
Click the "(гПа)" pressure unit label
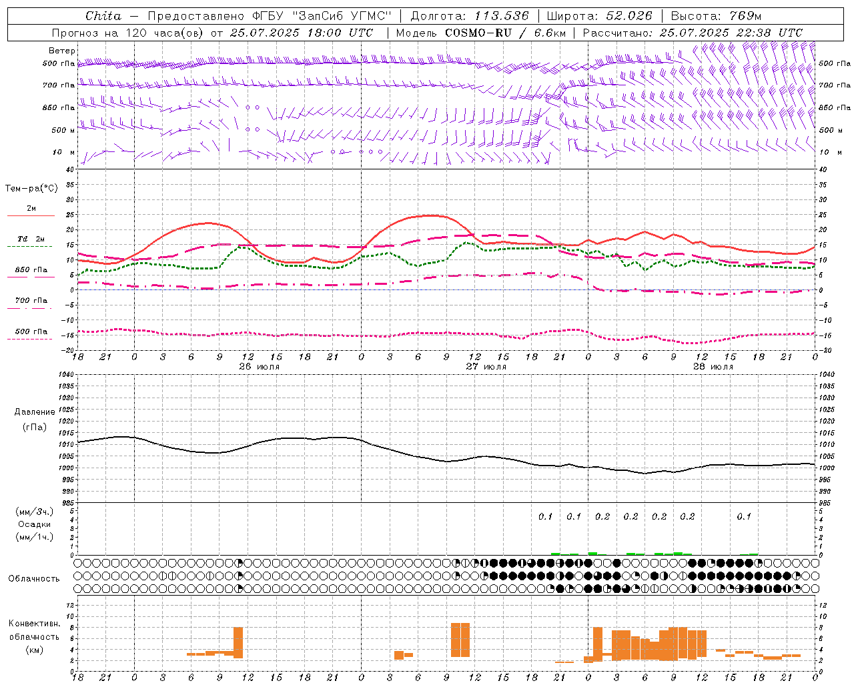tap(35, 427)
